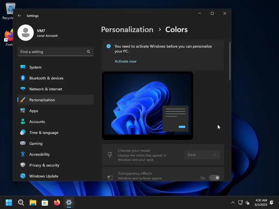Open Bluetooth & devices category
This screenshot has width=279, height=209.
coord(56,78)
